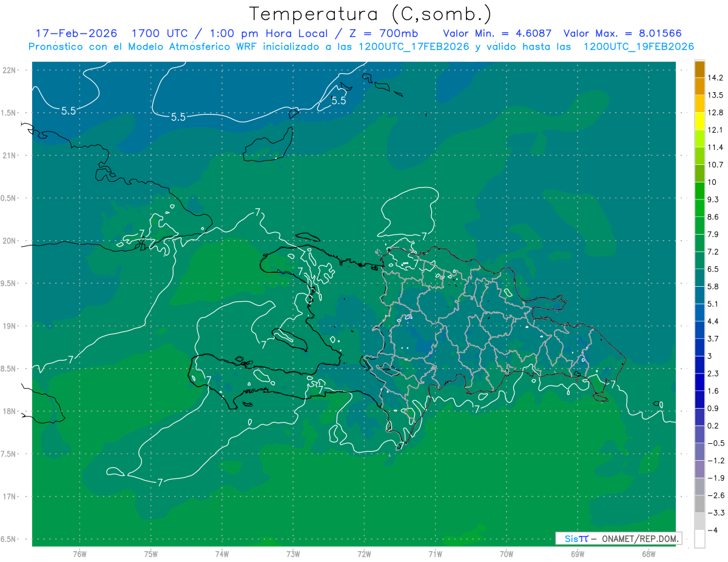Viewport: 728px width, 562px height.
Task: Click the "22N" latitude label
Action: point(8,70)
